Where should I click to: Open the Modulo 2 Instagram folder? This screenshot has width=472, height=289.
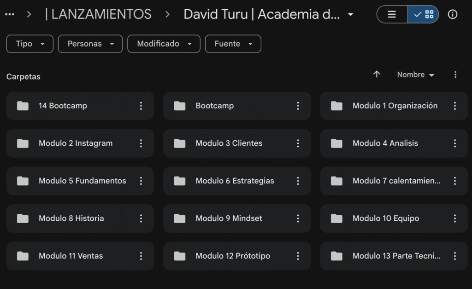(76, 143)
